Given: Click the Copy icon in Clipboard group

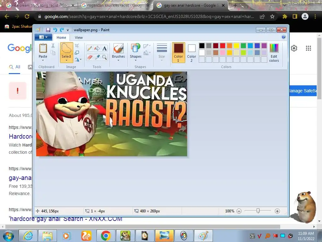Looking at the screenshot, I should [53, 53].
